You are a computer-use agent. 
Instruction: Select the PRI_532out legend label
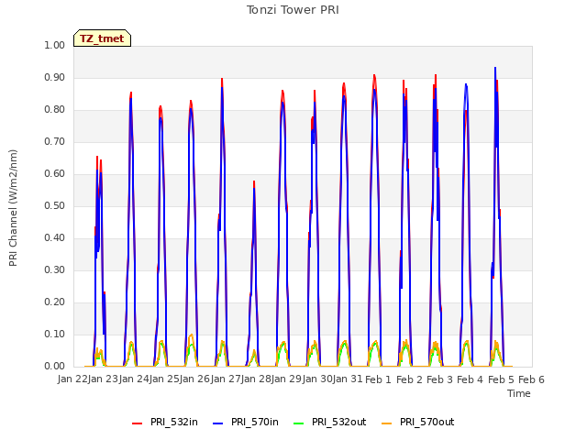coord(339,422)
